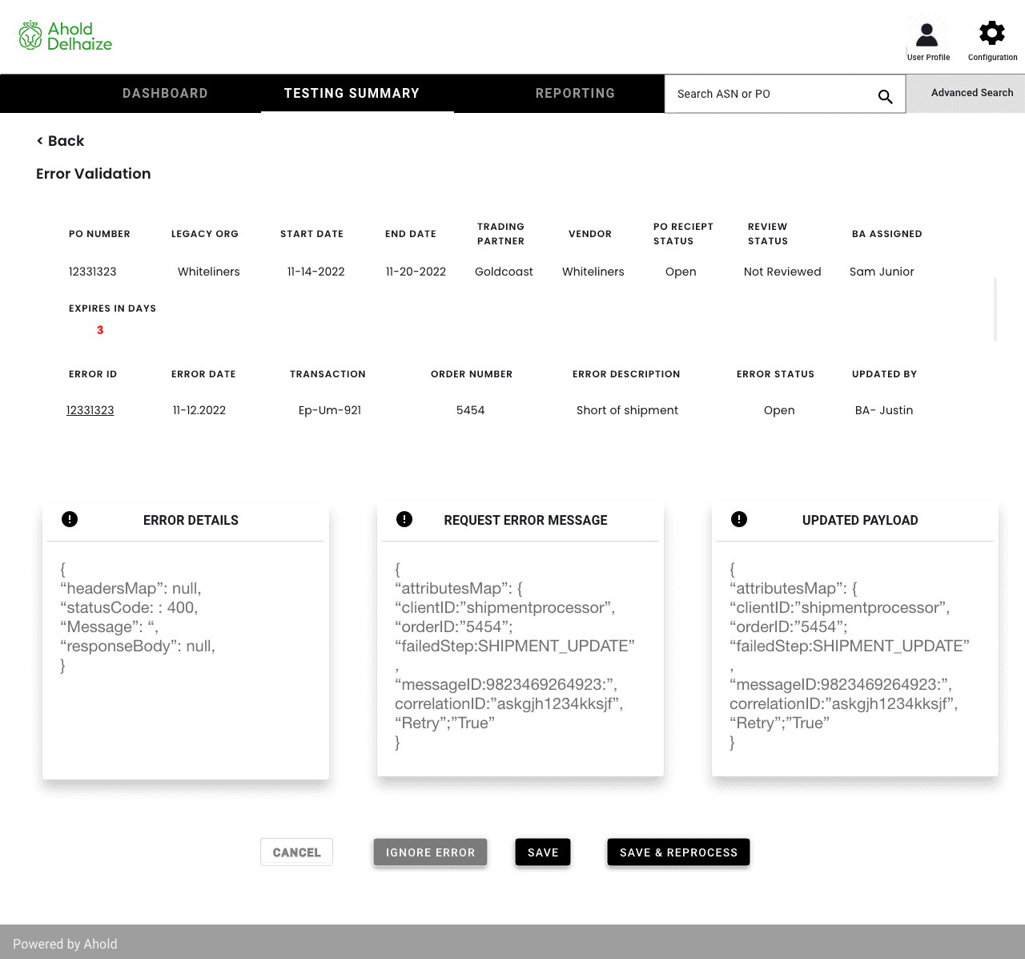Click trading partner Goldcoast
Viewport: 1025px width, 959px height.
click(504, 272)
